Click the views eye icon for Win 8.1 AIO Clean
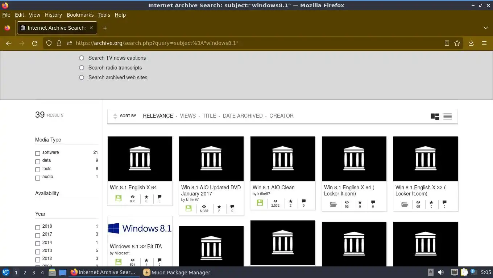 [275, 201]
